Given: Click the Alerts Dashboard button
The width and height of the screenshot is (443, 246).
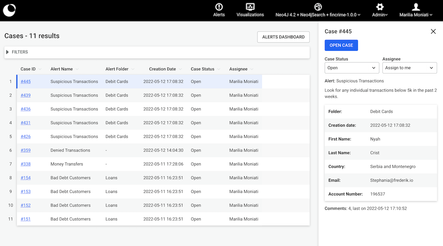Looking at the screenshot, I should click(x=283, y=37).
